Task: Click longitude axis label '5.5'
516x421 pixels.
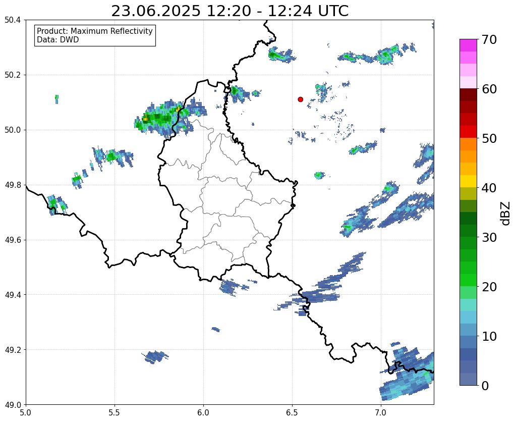Action: pyautogui.click(x=114, y=412)
